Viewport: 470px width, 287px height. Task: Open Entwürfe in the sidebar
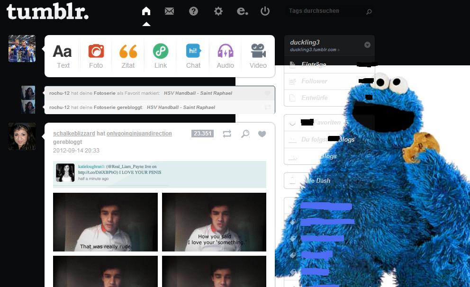coord(329,98)
